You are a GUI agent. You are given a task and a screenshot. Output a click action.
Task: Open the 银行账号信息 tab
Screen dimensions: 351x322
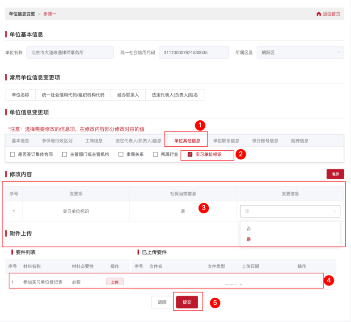pos(265,141)
